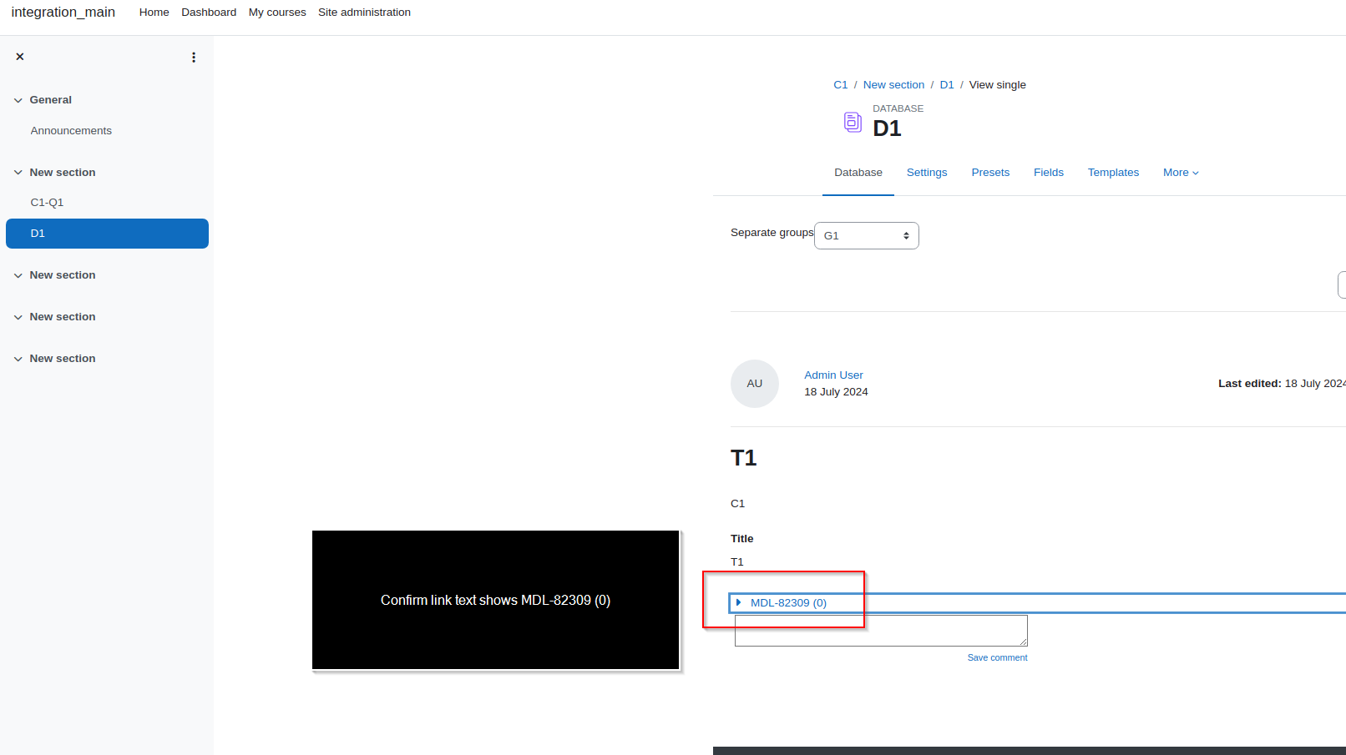
Task: Click the General section title
Action: point(51,100)
